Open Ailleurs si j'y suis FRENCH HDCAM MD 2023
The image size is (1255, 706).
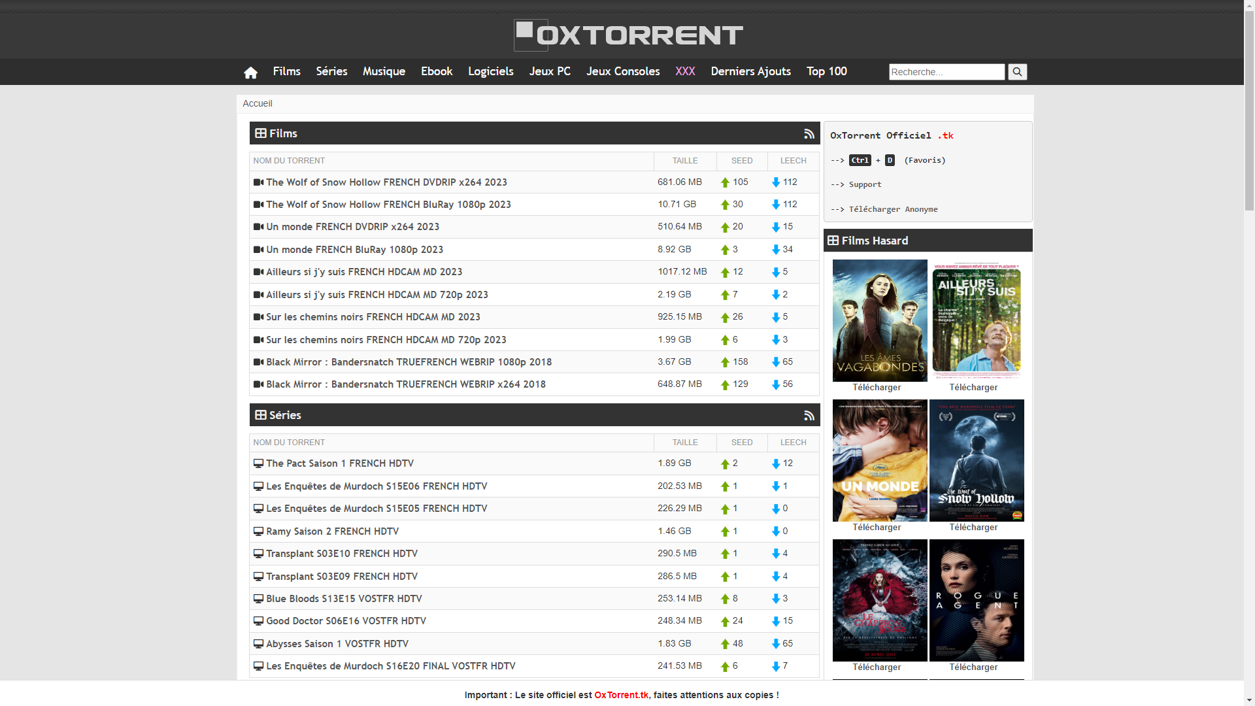point(364,272)
